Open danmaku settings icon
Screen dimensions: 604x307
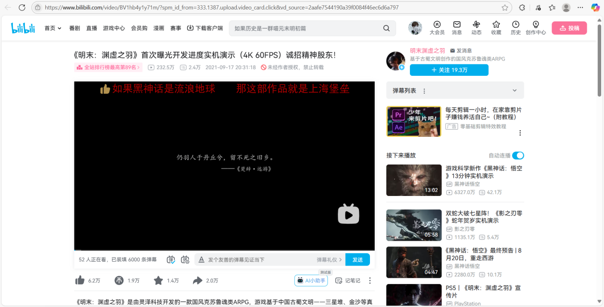(185, 260)
